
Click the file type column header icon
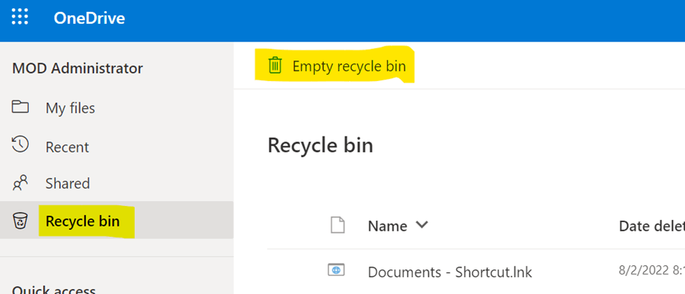tap(337, 225)
